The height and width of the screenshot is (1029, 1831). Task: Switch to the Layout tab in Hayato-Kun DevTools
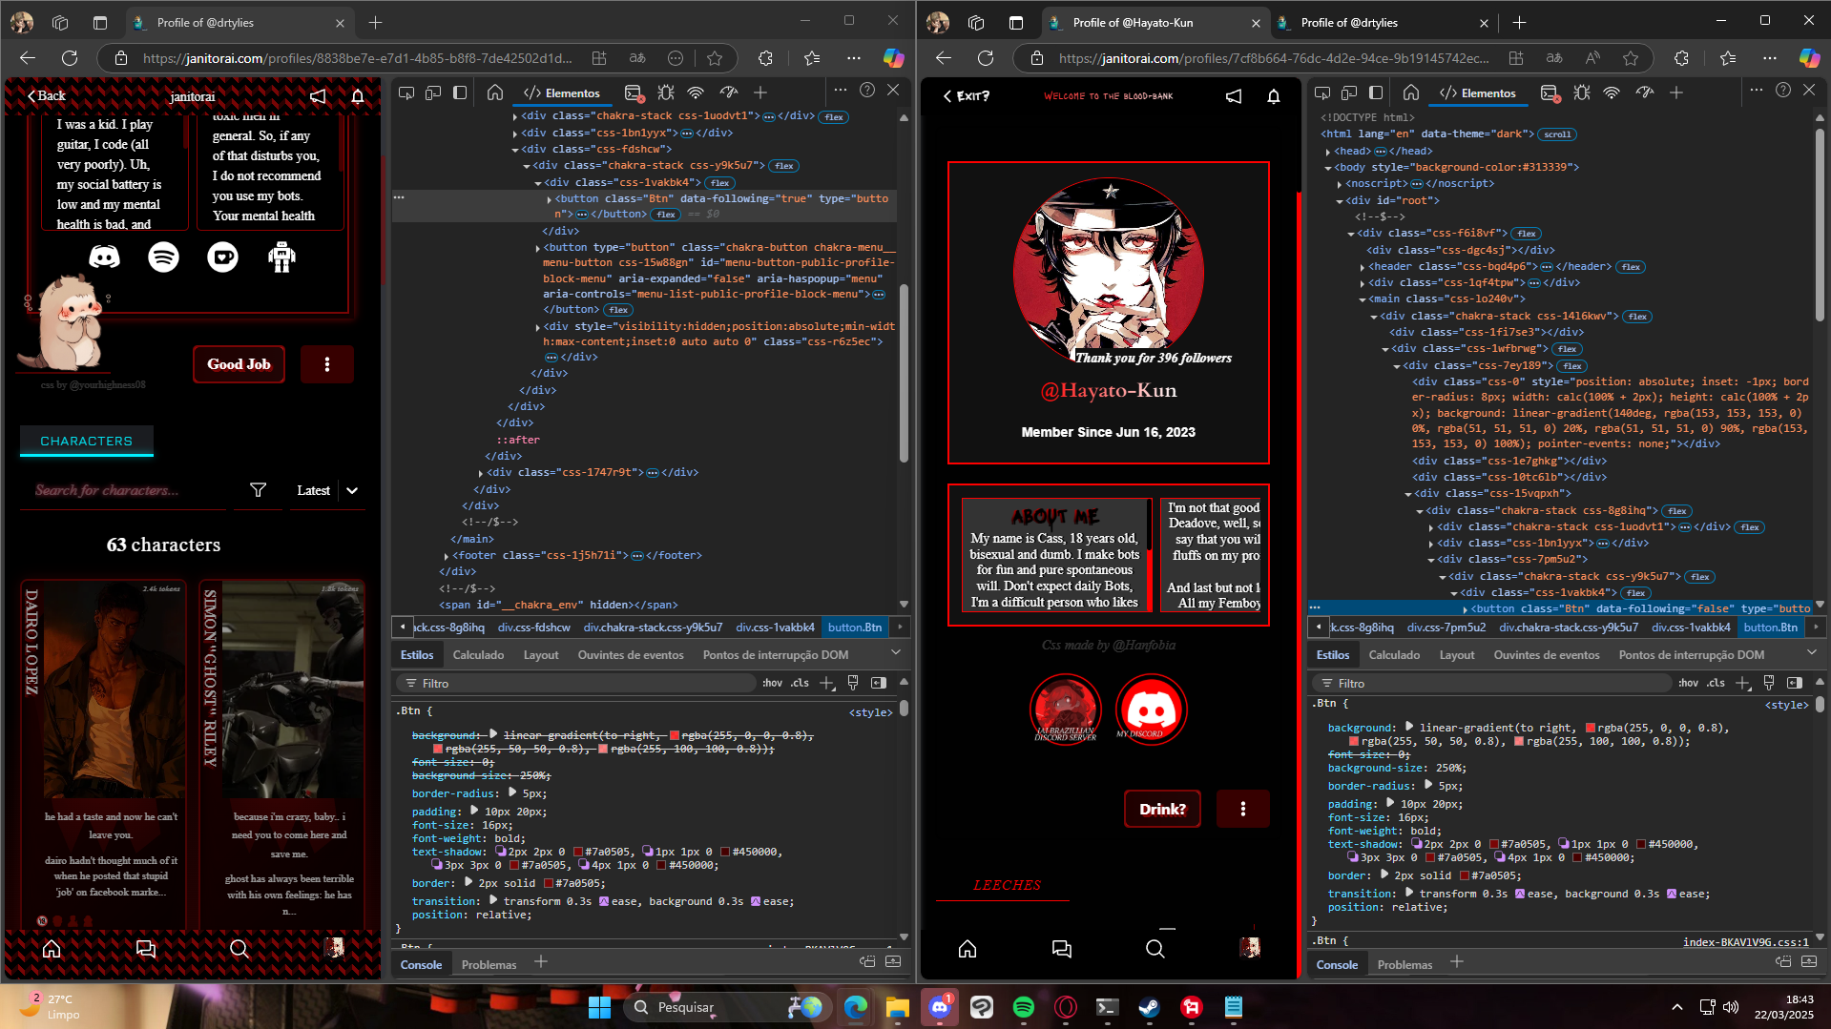(x=1457, y=655)
